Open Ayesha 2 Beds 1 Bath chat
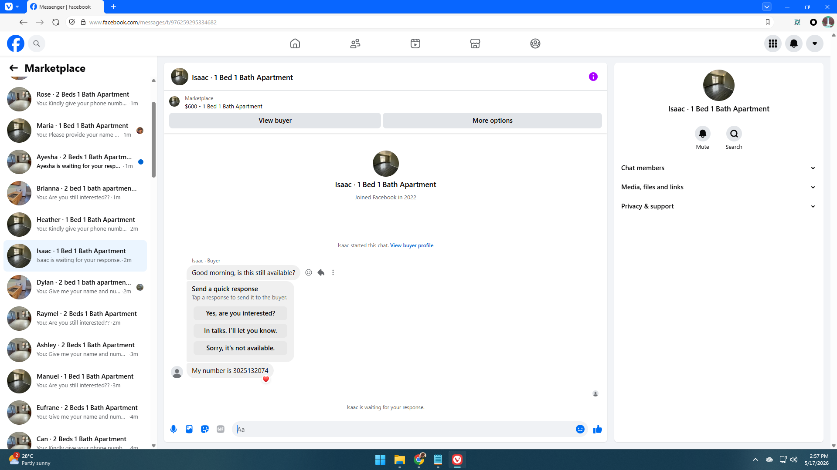This screenshot has height=470, width=837. coord(75,162)
